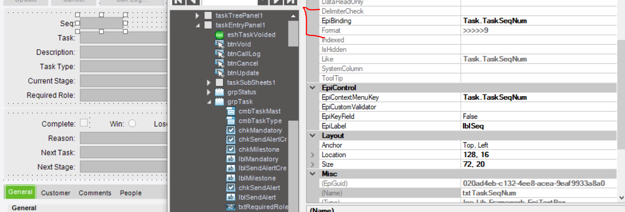Click the chkSendAlert checkbox icon in tree
Screen dimensions: 625x212
coord(231,188)
